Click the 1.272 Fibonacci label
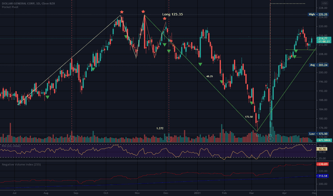Image resolution: width=333 pixels, height=196 pixels. (160, 128)
